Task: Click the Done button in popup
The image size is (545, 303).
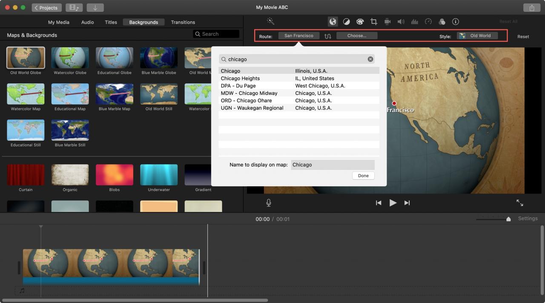Action: pos(363,176)
